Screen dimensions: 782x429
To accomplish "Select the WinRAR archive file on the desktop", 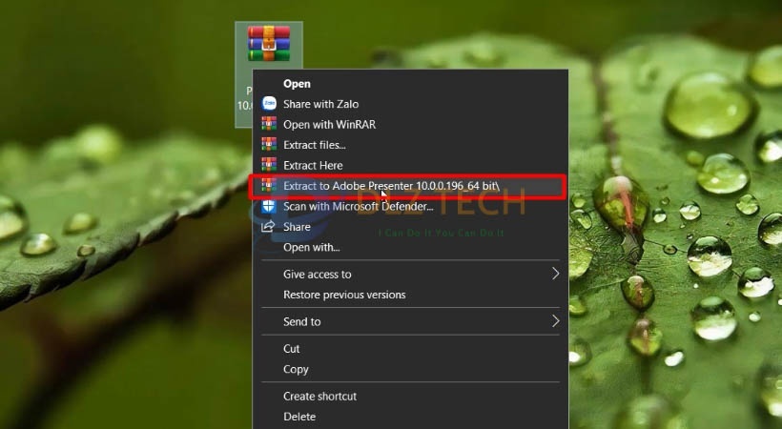I will coord(268,45).
